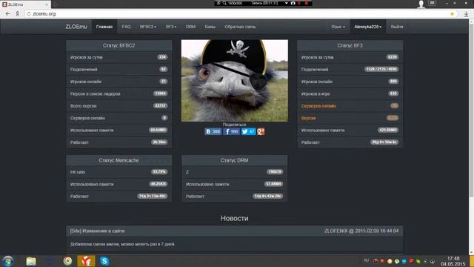474x267 pixels.
Task: Click the BF3 Работает uptime row
Action: tap(350, 142)
